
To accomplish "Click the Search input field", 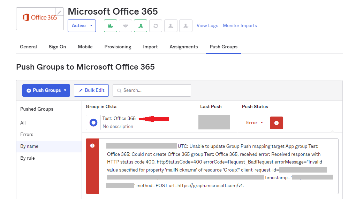I will (x=152, y=90).
